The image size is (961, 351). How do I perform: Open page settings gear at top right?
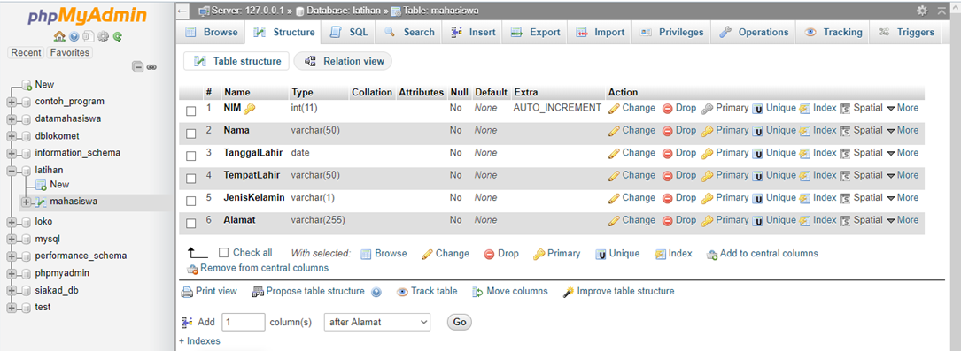click(922, 11)
